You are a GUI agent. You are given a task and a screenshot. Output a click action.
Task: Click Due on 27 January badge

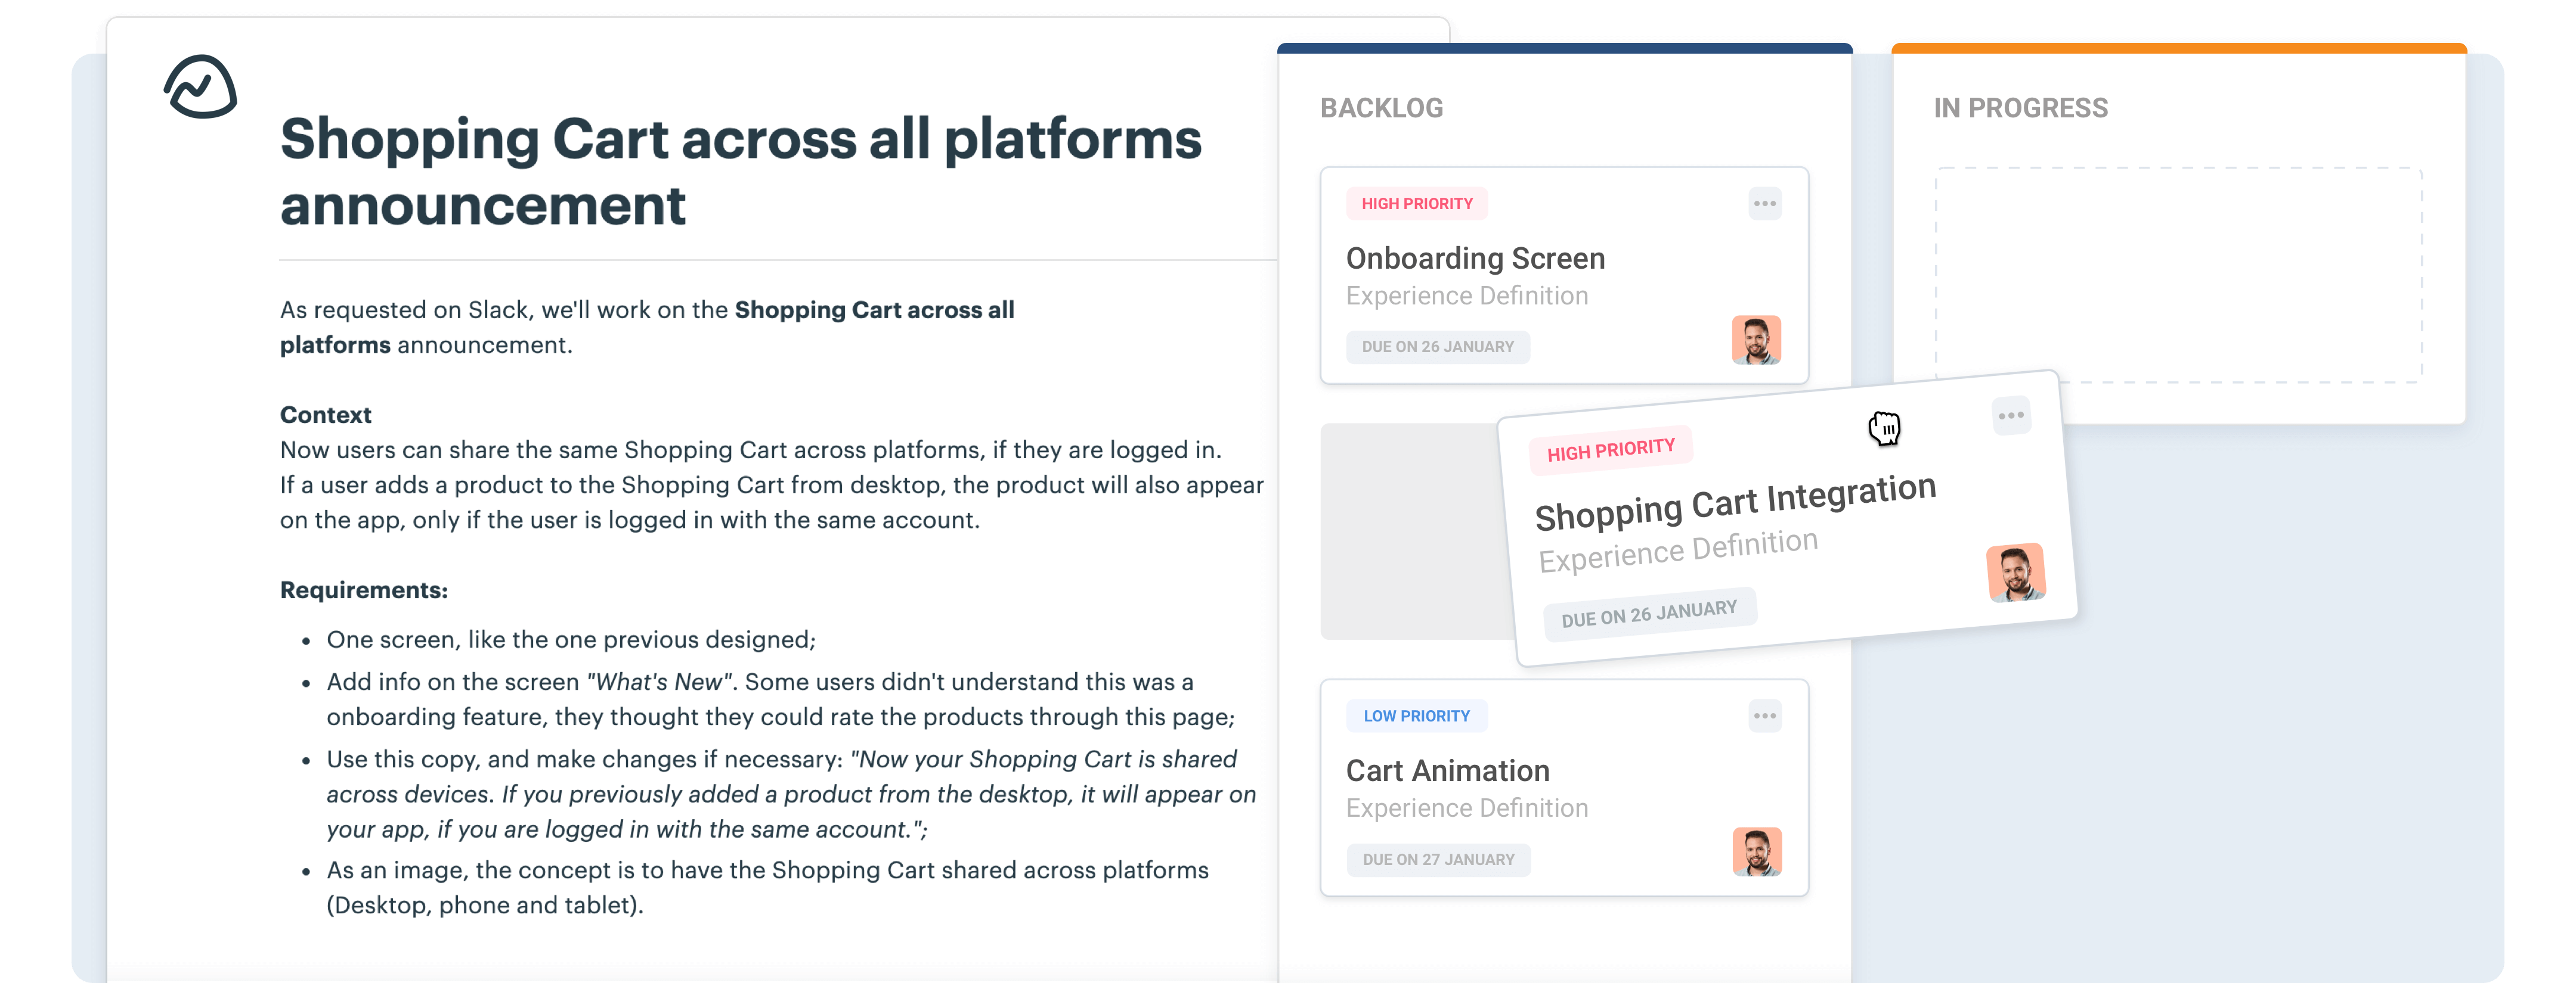1438,859
